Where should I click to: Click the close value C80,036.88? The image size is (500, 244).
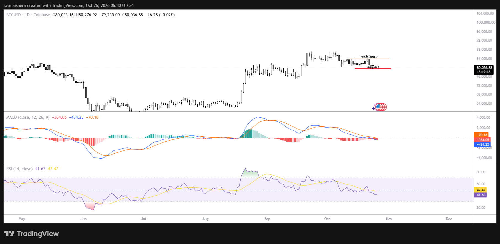coord(133,15)
